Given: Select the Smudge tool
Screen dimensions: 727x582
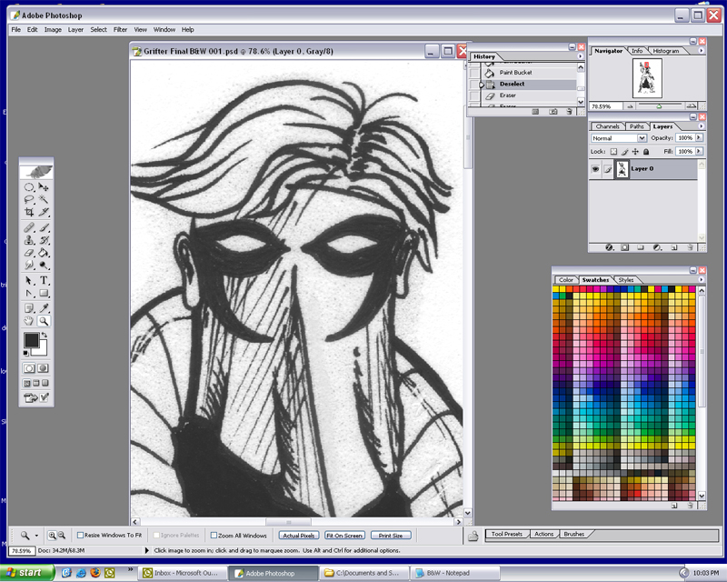Looking at the screenshot, I should click(x=29, y=265).
